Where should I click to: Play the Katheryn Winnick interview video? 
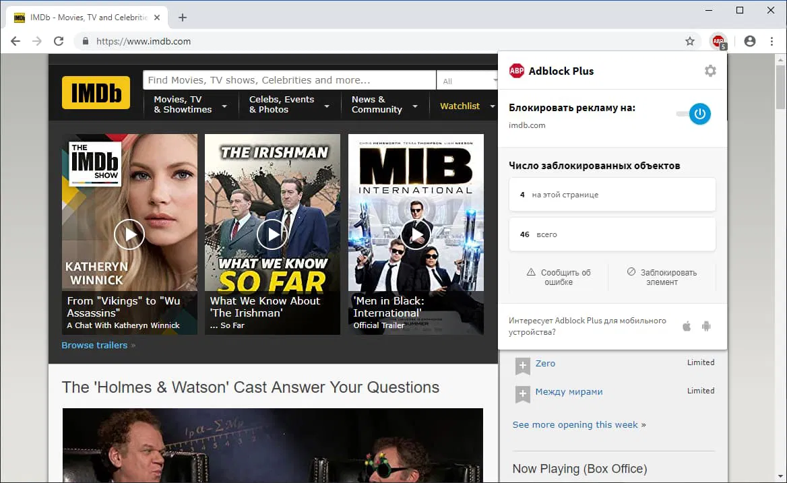point(129,234)
